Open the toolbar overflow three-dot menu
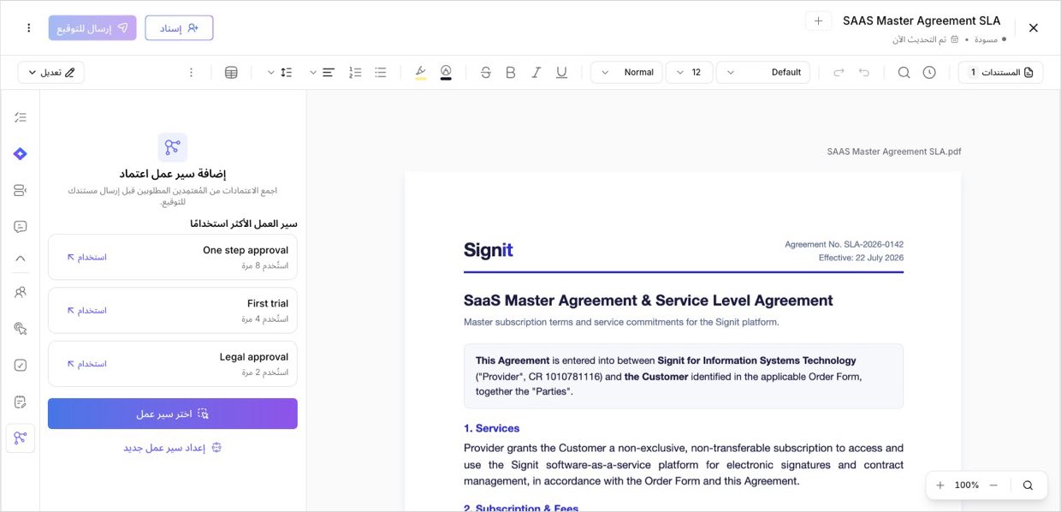Viewport: 1061px width, 512px height. (x=191, y=73)
